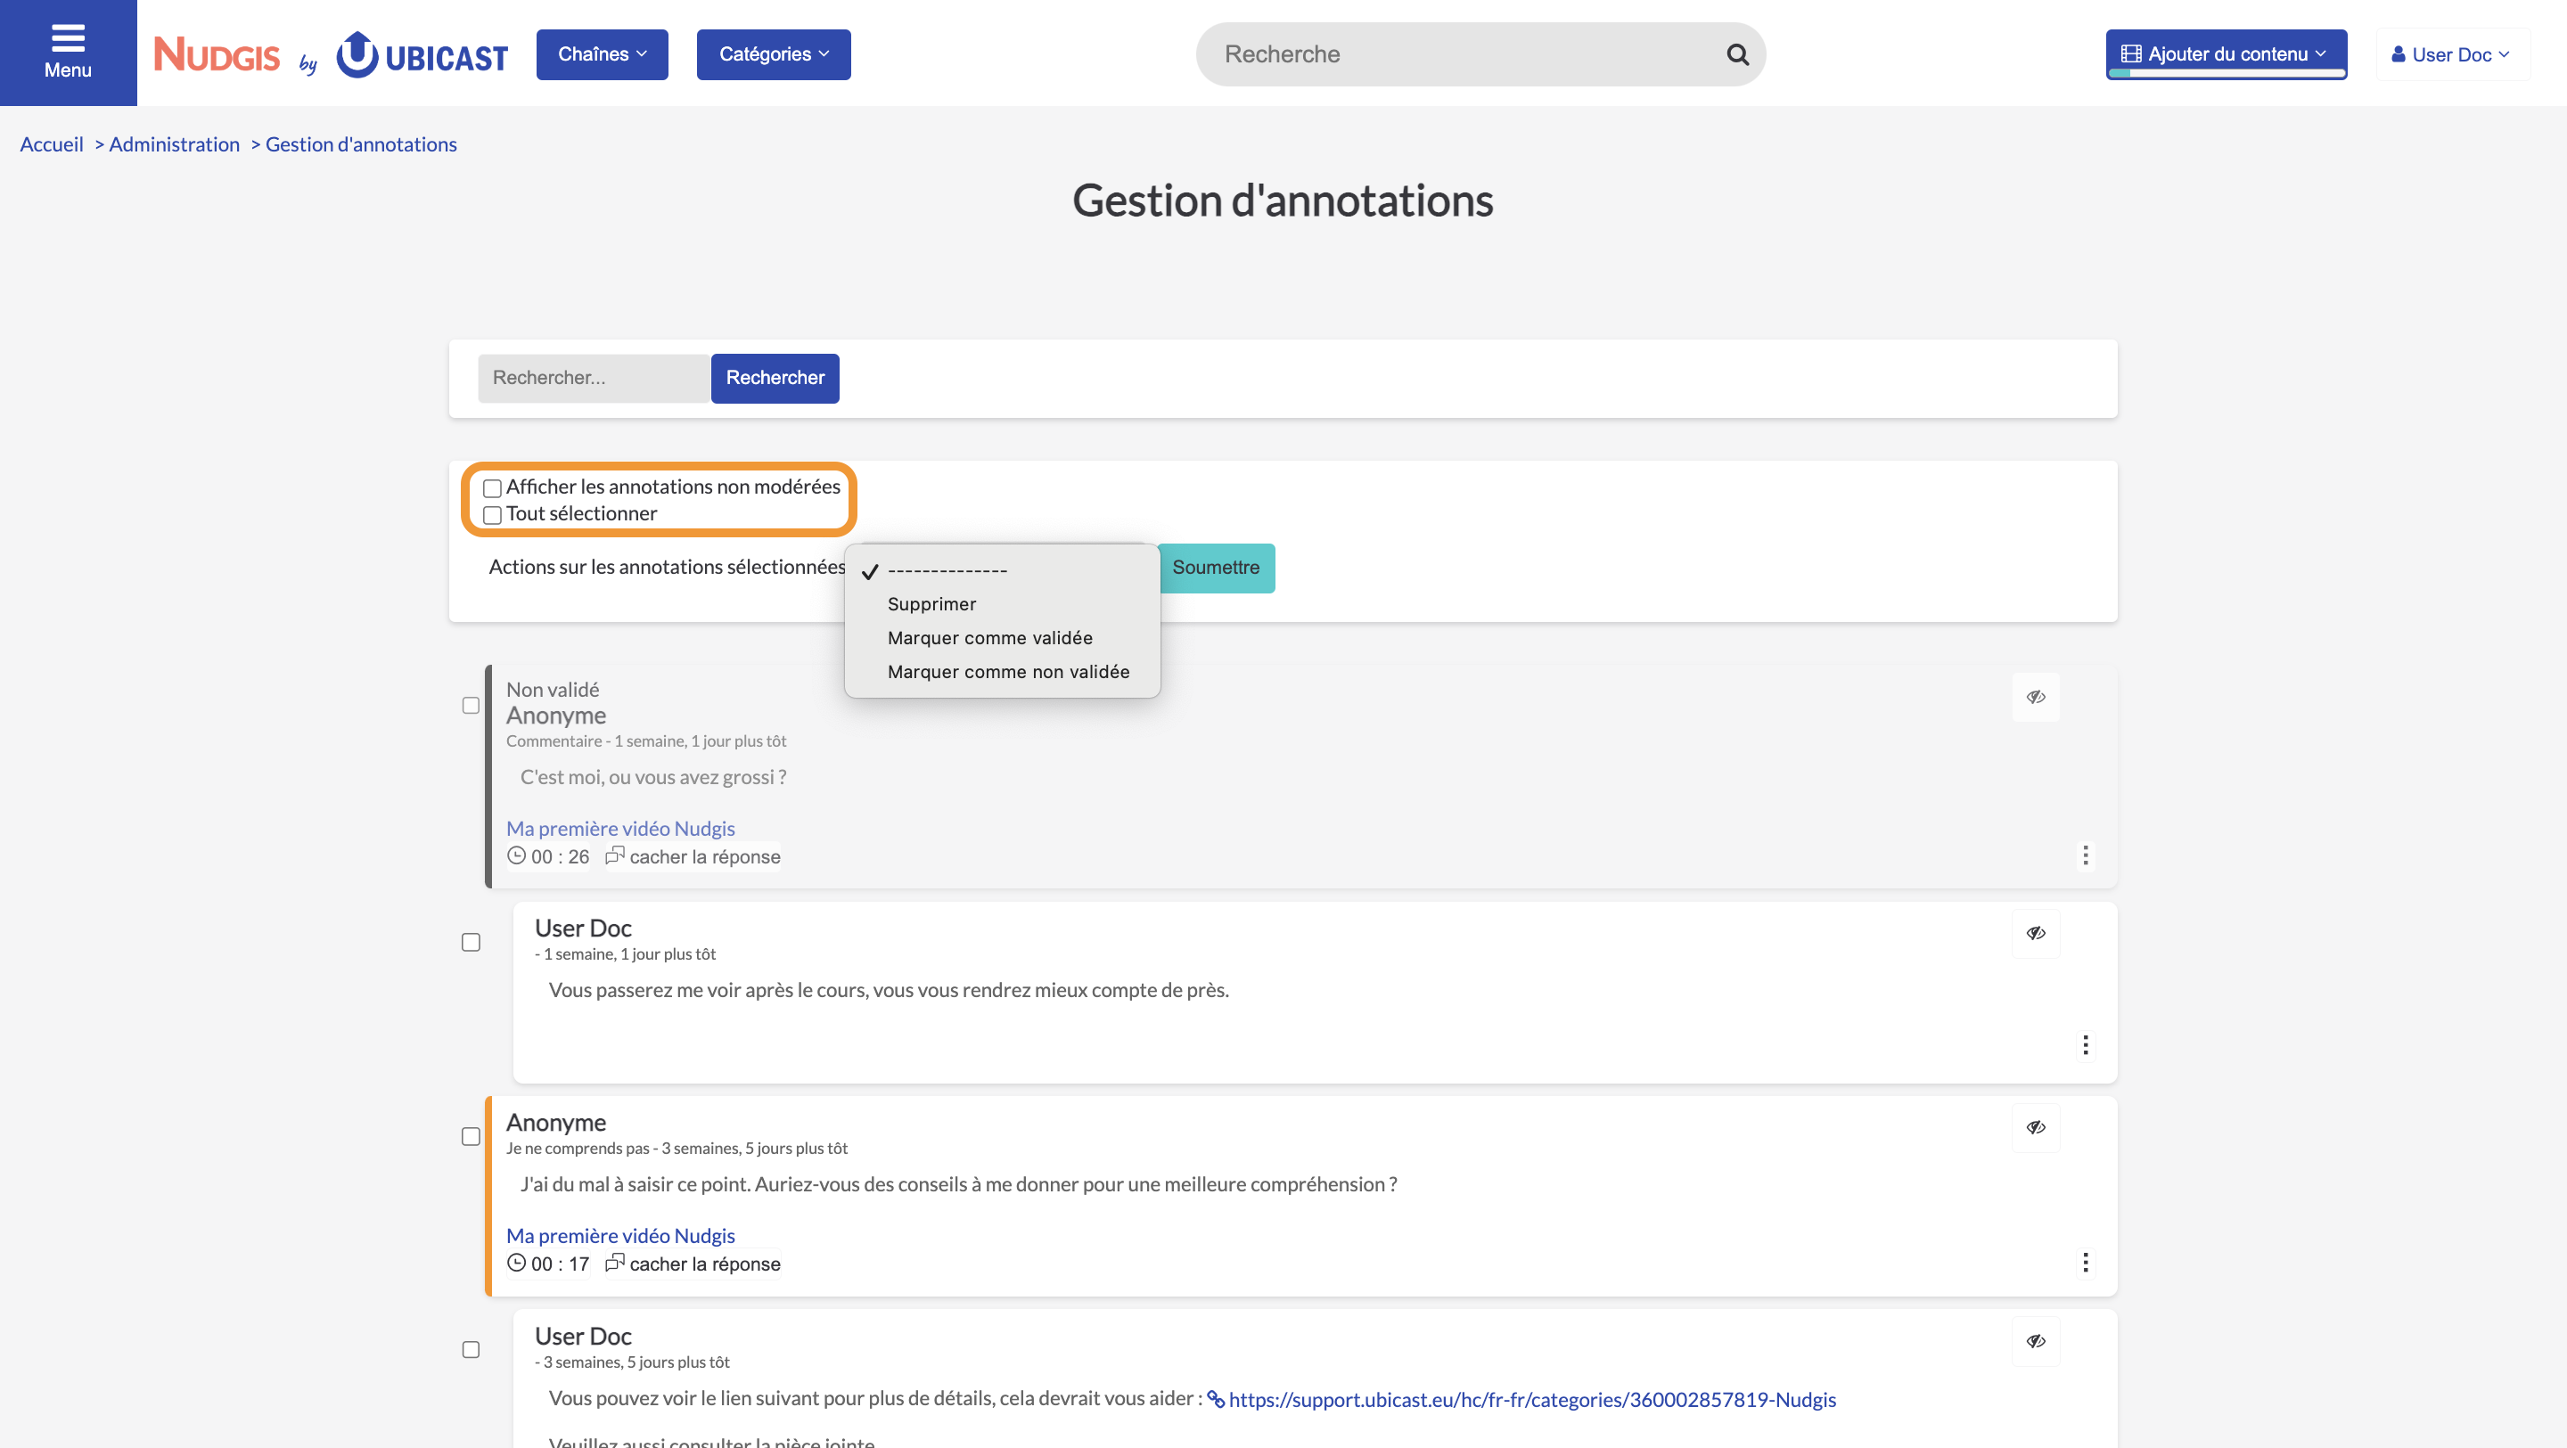Screen dimensions: 2567x1448
Task: Click the 00 : 26 timecode
Action: 548,857
